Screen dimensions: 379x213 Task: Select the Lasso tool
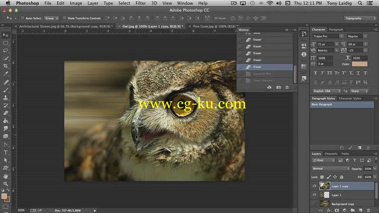pos(6,51)
